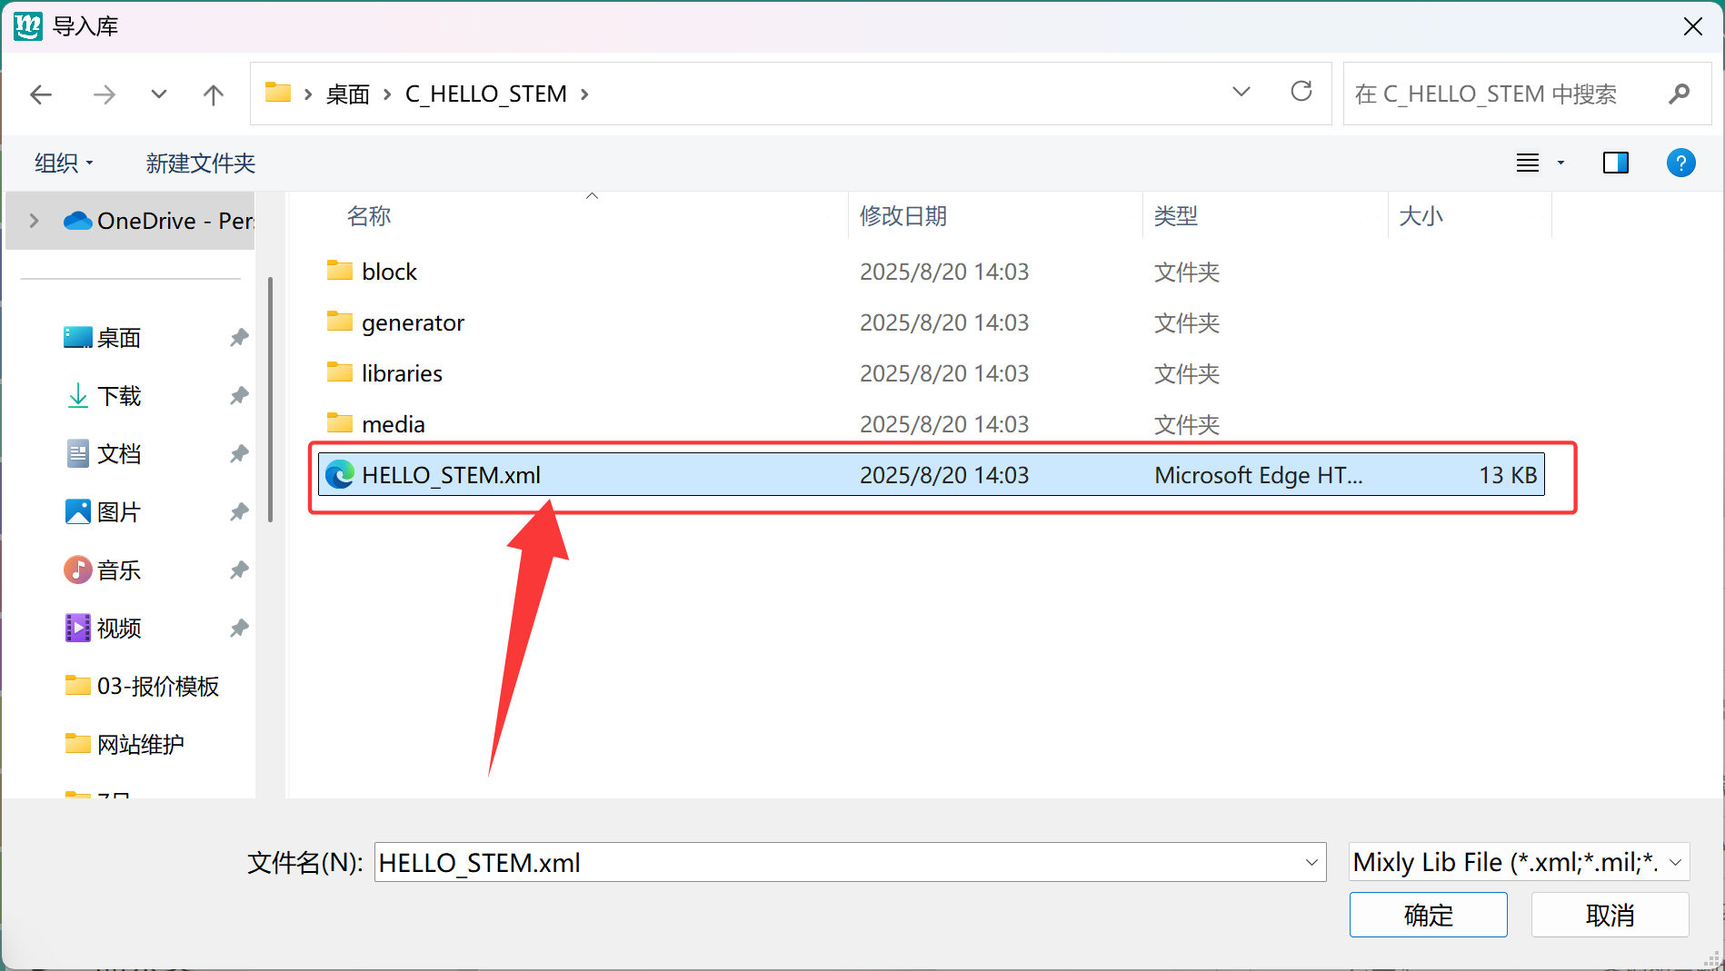
Task: Open the recent locations dropdown chevron
Action: click(159, 94)
